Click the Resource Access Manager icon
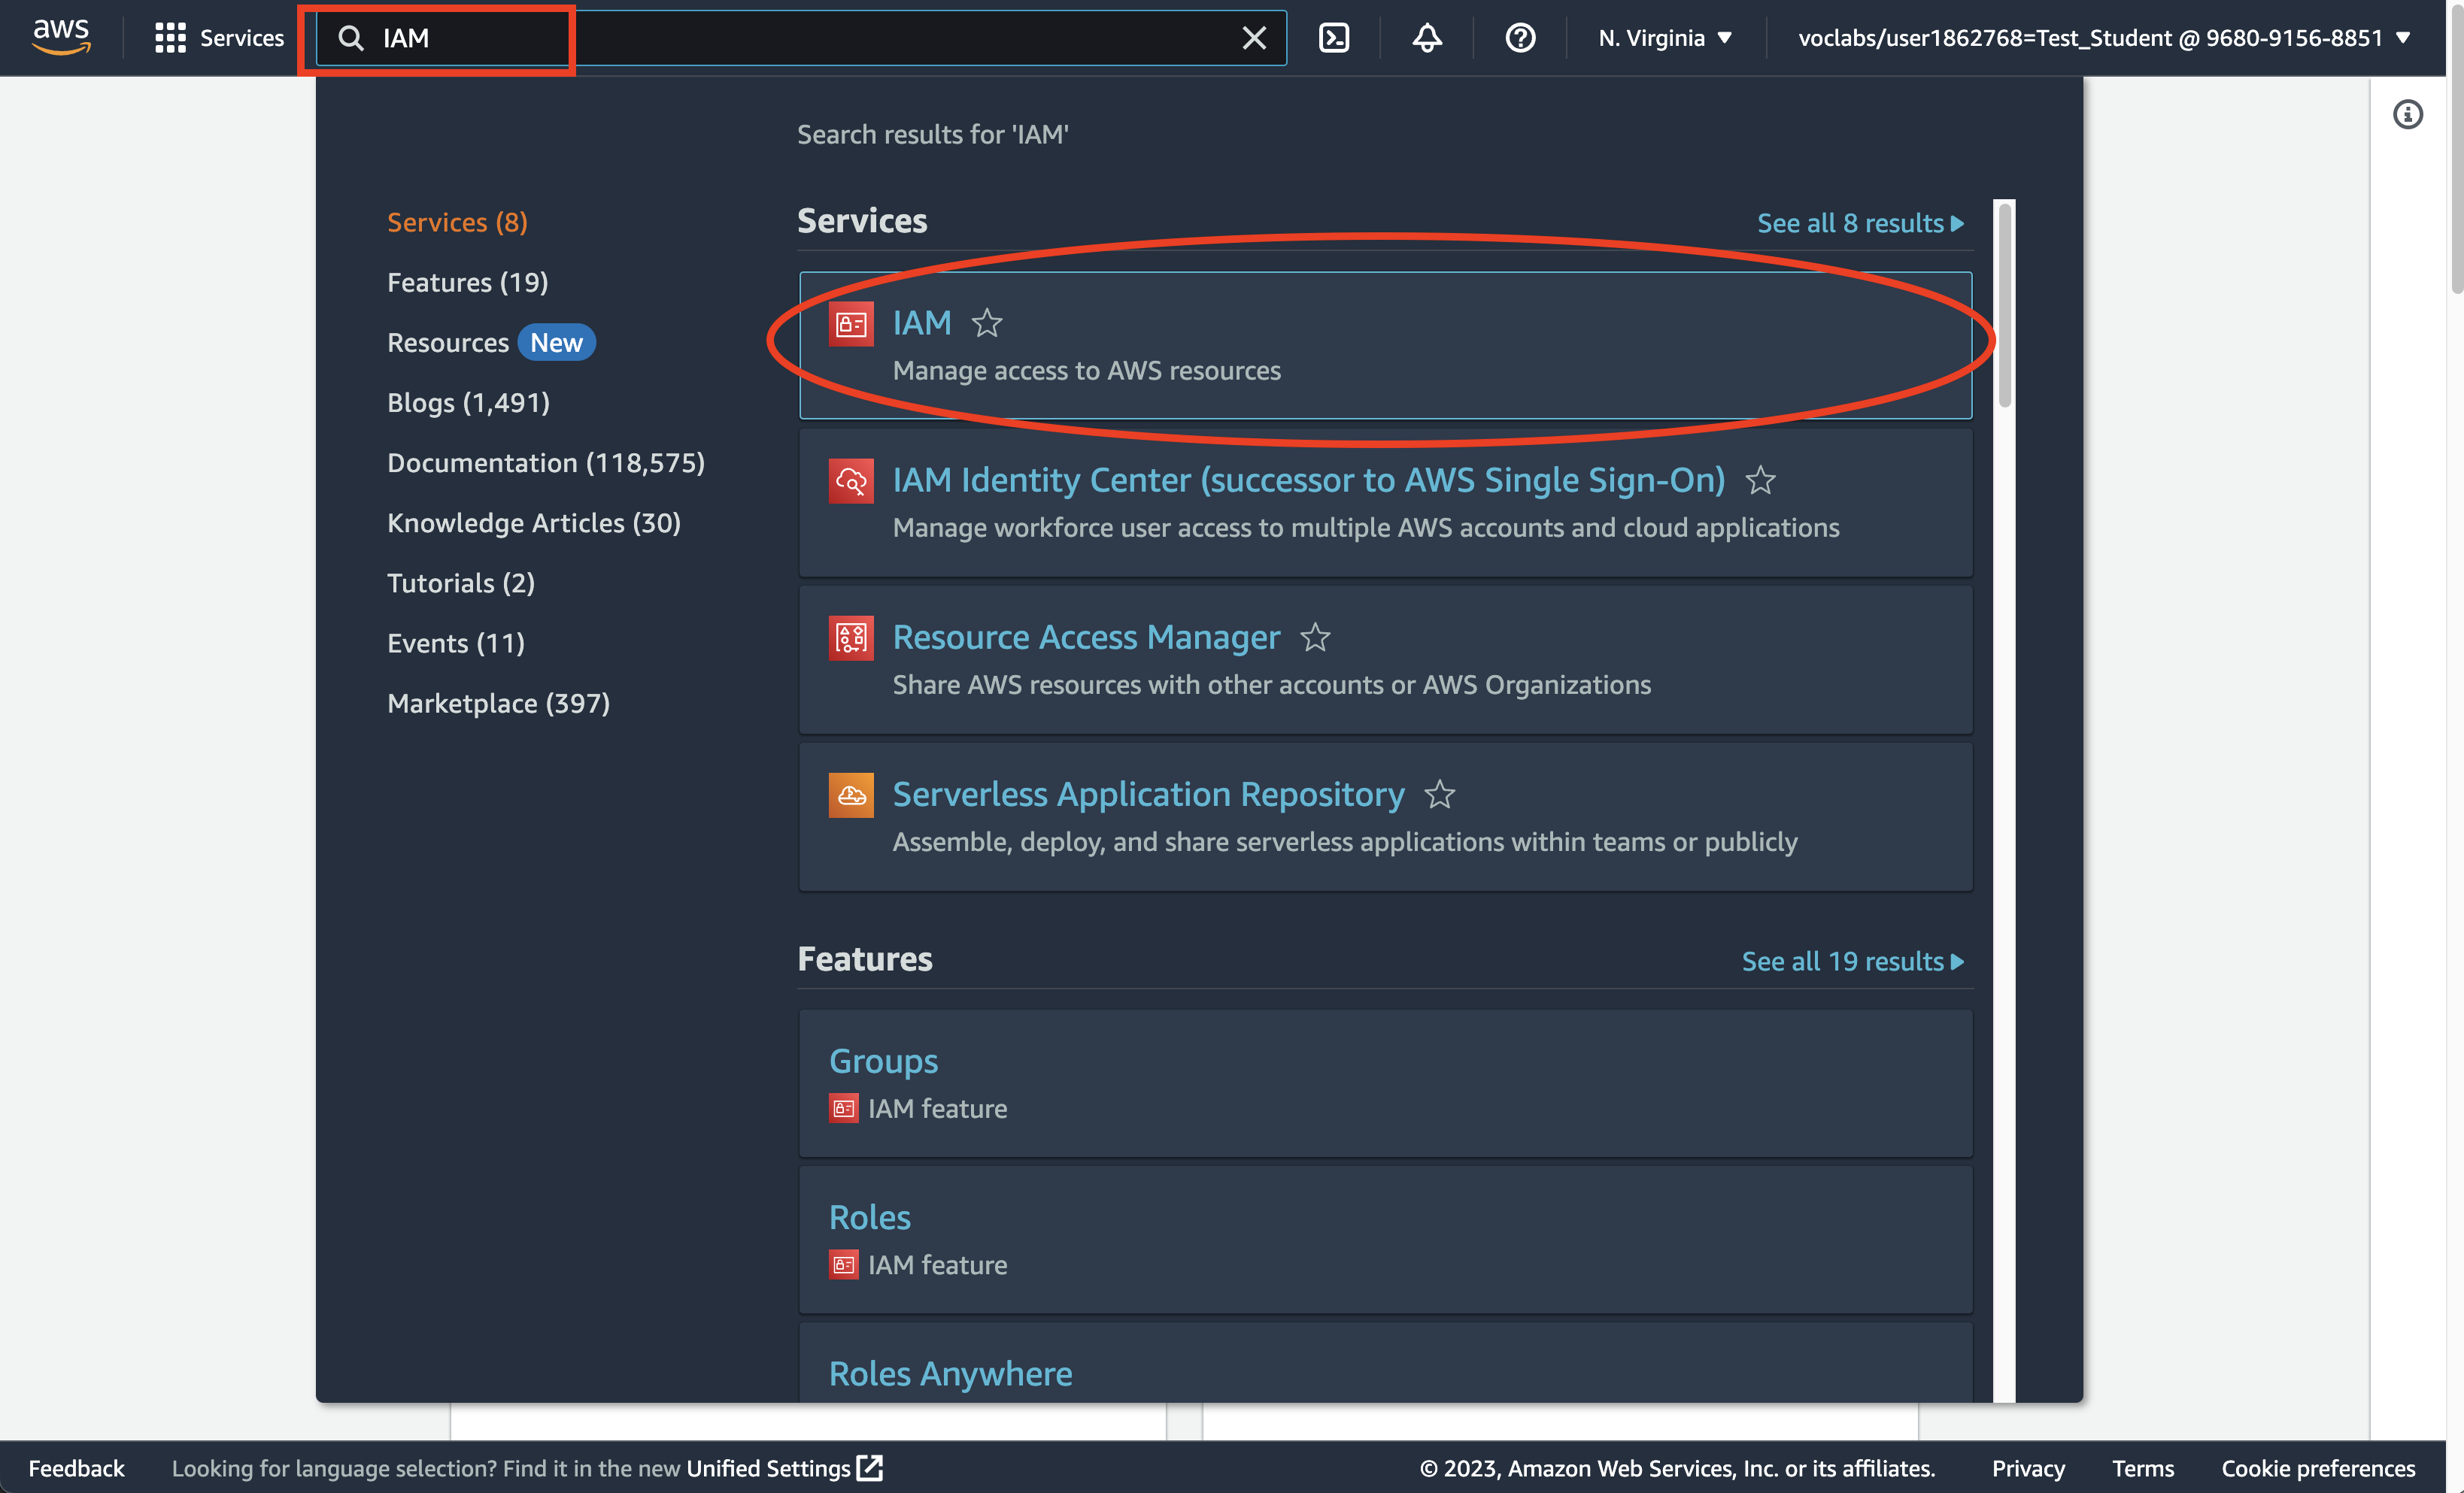 [x=851, y=637]
